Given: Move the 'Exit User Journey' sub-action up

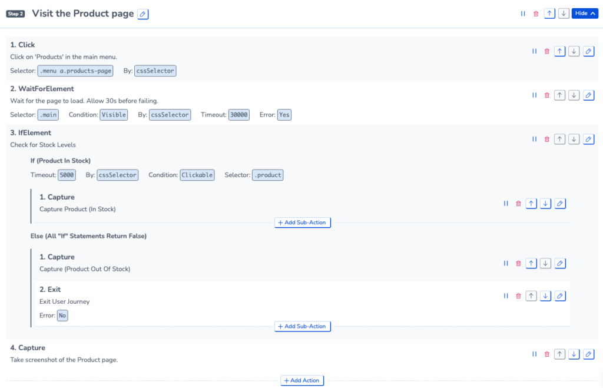Looking at the screenshot, I should tap(531, 296).
